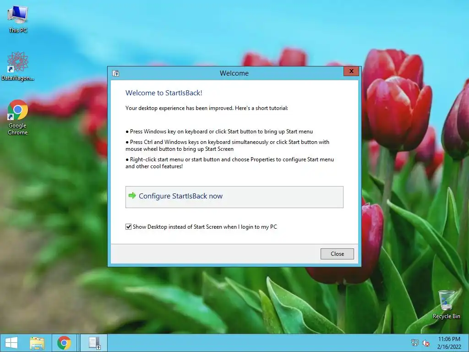Viewport: 469px width, 352px height.
Task: Select the DataWagon desktop shortcut
Action: click(18, 66)
